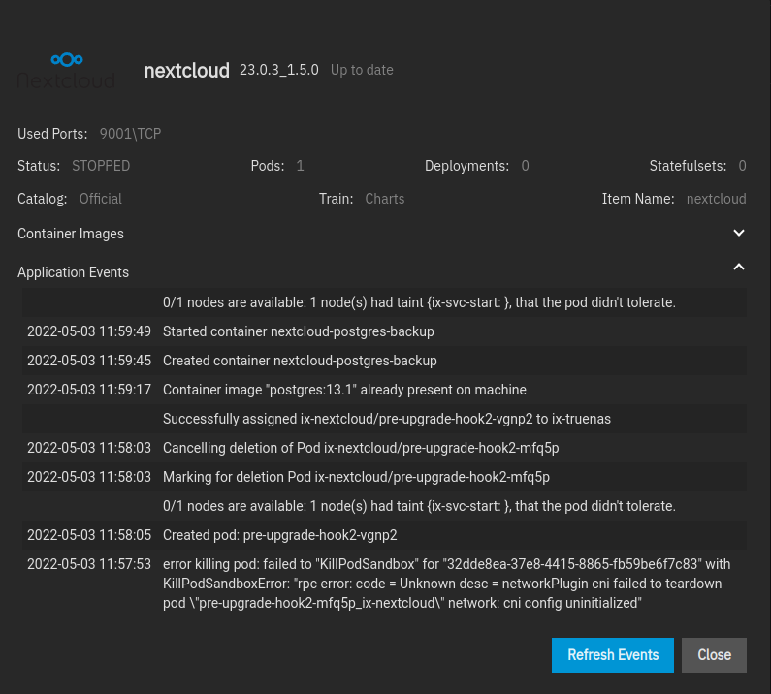Click the 'Created container nextcloud-postgres-backup' event
Screen dimensions: 771x694
pyautogui.click(x=300, y=361)
